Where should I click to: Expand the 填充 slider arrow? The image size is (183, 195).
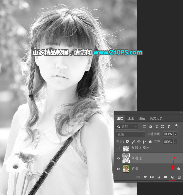click(x=175, y=142)
